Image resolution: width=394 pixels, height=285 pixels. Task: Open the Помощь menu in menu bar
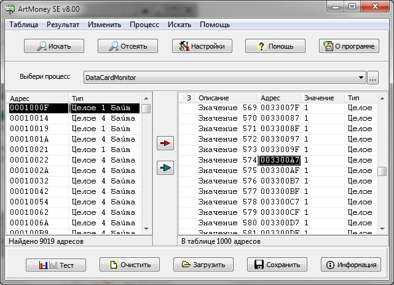point(215,25)
